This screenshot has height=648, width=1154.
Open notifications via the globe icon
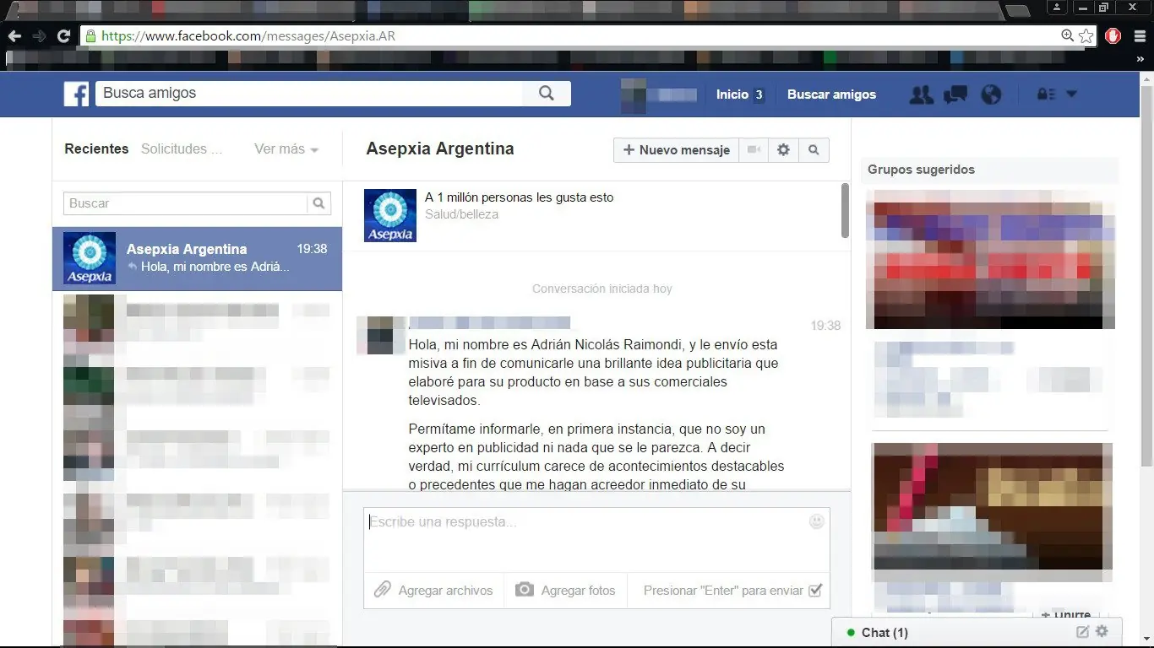coord(990,94)
